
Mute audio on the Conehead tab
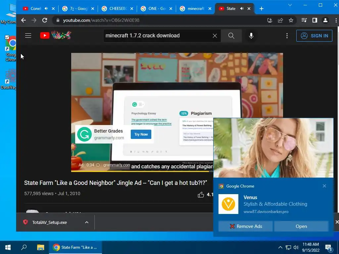(x=46, y=9)
